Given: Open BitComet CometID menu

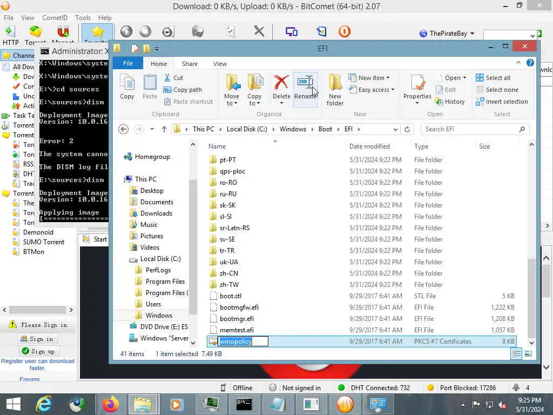Looking at the screenshot, I should point(55,17).
